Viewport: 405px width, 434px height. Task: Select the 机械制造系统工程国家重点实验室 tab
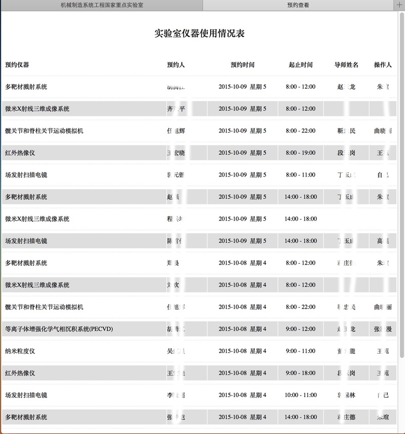tap(101, 5)
